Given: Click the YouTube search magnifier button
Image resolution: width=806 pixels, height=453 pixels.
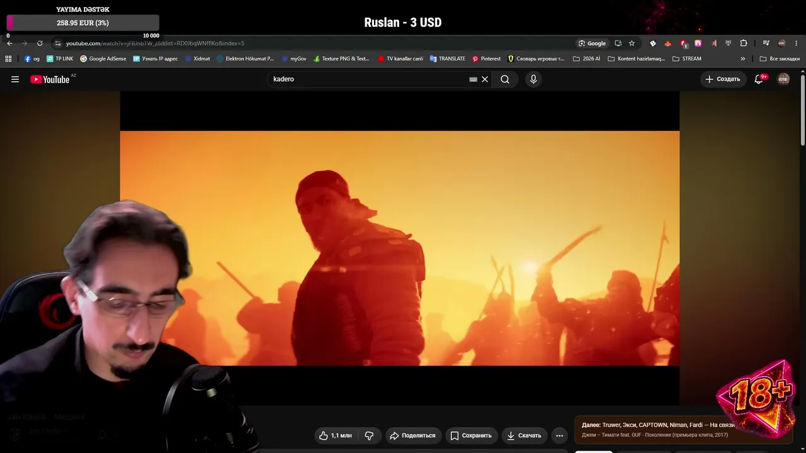Looking at the screenshot, I should (x=505, y=79).
